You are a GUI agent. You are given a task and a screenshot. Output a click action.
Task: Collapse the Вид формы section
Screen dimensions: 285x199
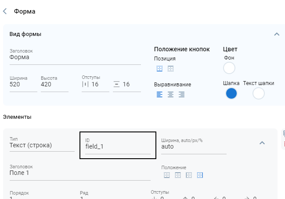coord(276,34)
